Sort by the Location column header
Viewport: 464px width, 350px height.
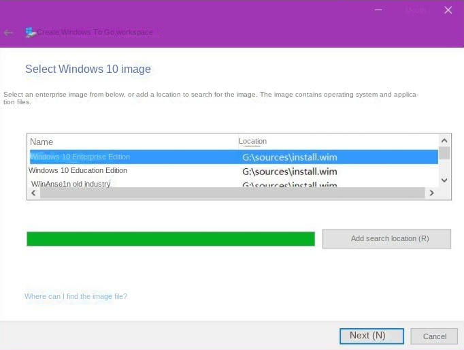point(252,141)
